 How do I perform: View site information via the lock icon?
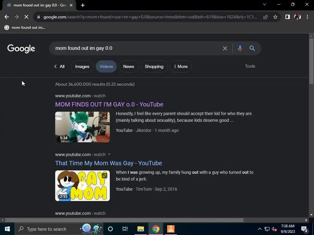[39, 17]
